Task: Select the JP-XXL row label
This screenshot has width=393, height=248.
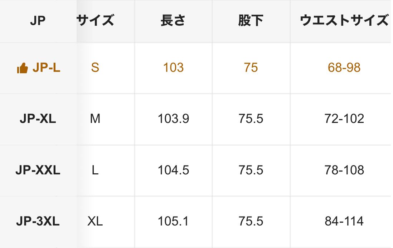Action: coord(38,170)
